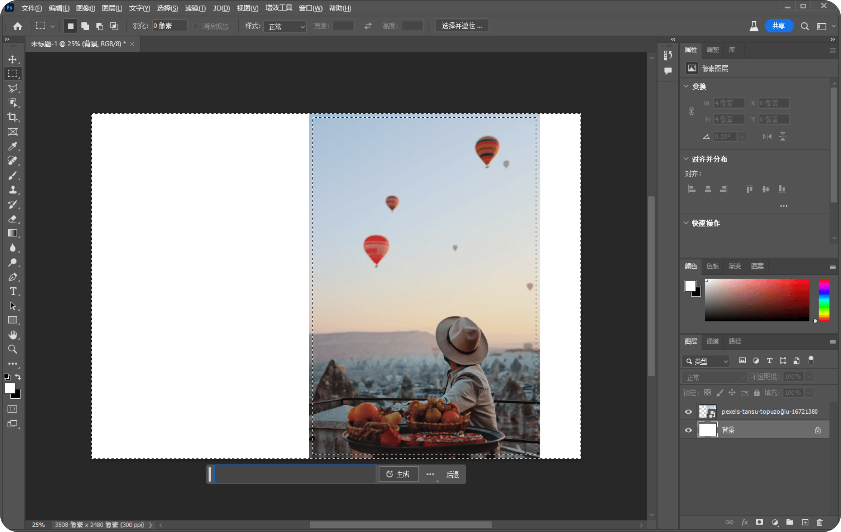Click the 背景 layer thumbnail
Image resolution: width=841 pixels, height=532 pixels.
tap(708, 430)
